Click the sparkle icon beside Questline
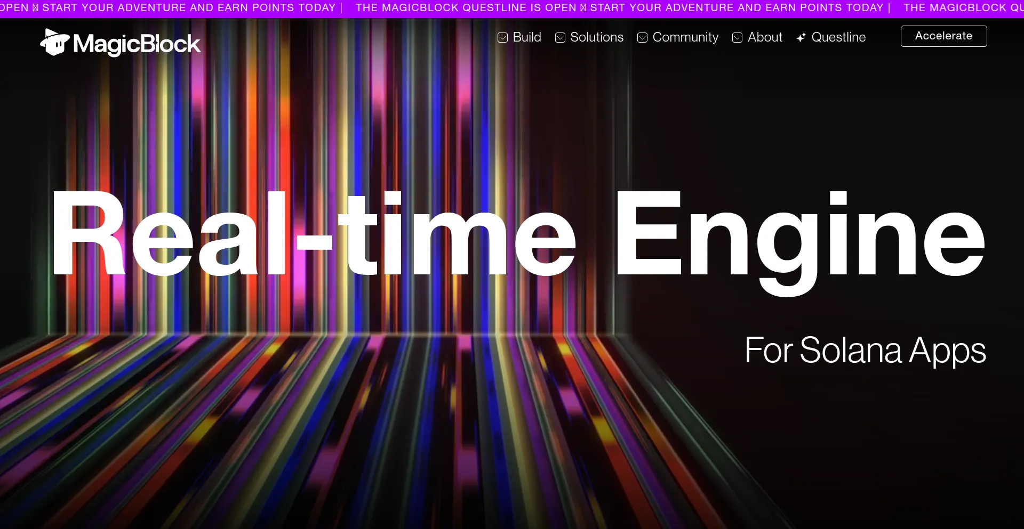Viewport: 1024px width, 529px height. (x=801, y=37)
